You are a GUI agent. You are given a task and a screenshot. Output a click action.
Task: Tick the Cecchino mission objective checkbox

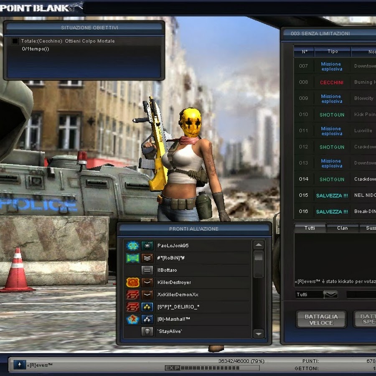pos(15,41)
